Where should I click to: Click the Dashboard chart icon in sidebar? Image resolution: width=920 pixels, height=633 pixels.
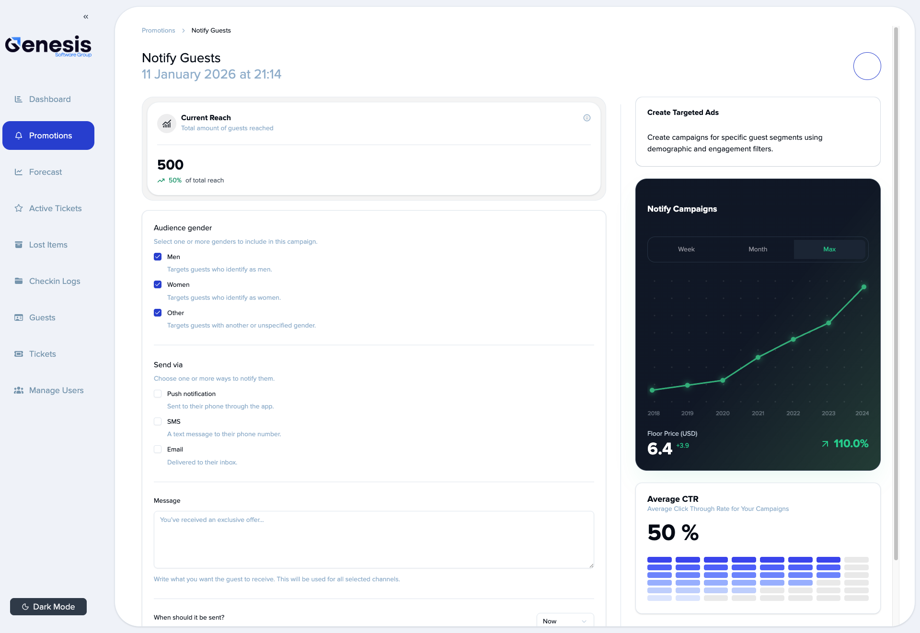(19, 99)
